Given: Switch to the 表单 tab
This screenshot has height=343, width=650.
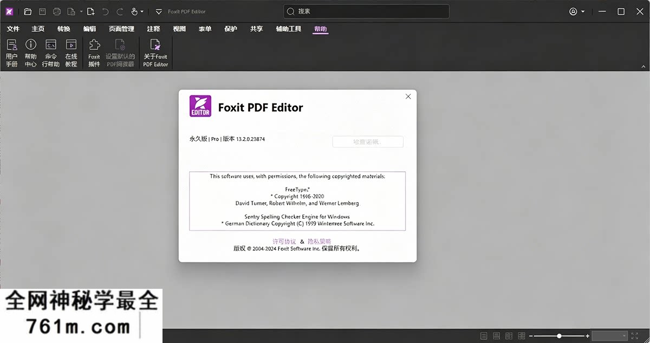Looking at the screenshot, I should click(x=205, y=29).
